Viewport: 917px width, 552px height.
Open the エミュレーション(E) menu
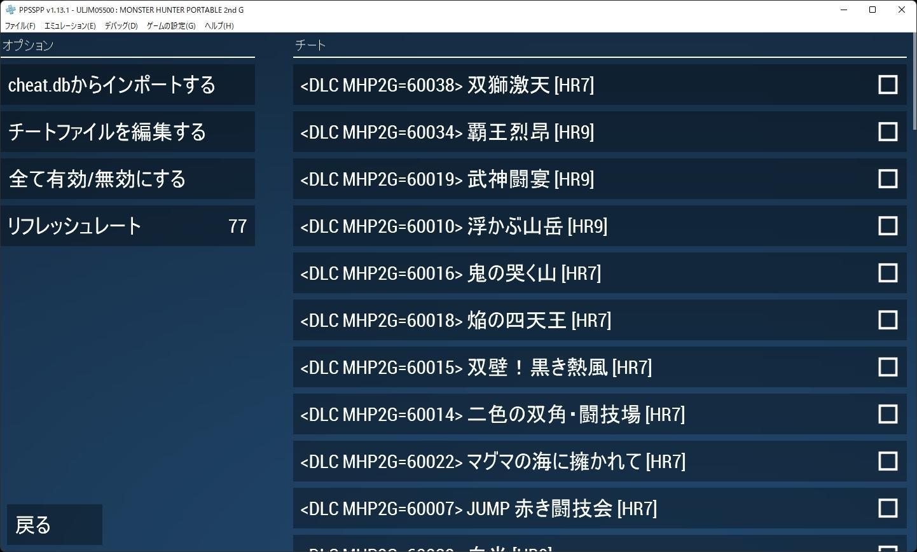(70, 26)
